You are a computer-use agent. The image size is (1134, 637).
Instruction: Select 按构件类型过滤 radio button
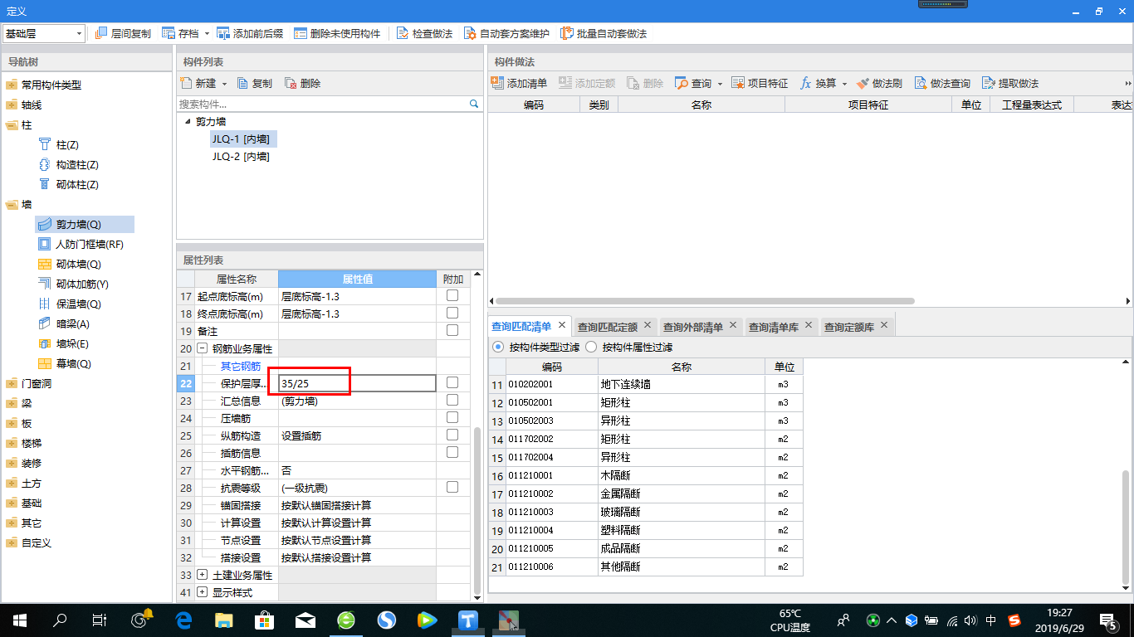[497, 347]
